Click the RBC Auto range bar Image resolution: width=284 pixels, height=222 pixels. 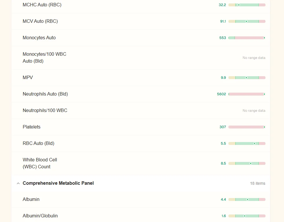pyautogui.click(x=247, y=143)
